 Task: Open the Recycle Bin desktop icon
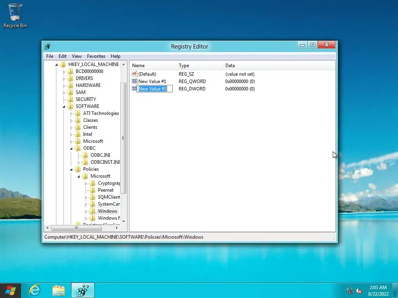click(15, 16)
